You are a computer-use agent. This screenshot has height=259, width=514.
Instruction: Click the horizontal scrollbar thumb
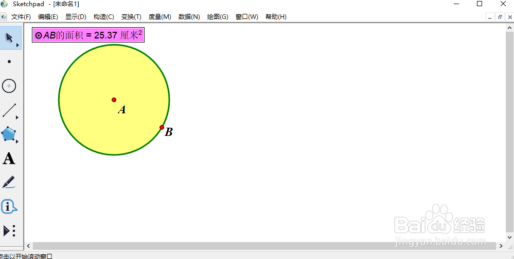pyautogui.click(x=264, y=246)
